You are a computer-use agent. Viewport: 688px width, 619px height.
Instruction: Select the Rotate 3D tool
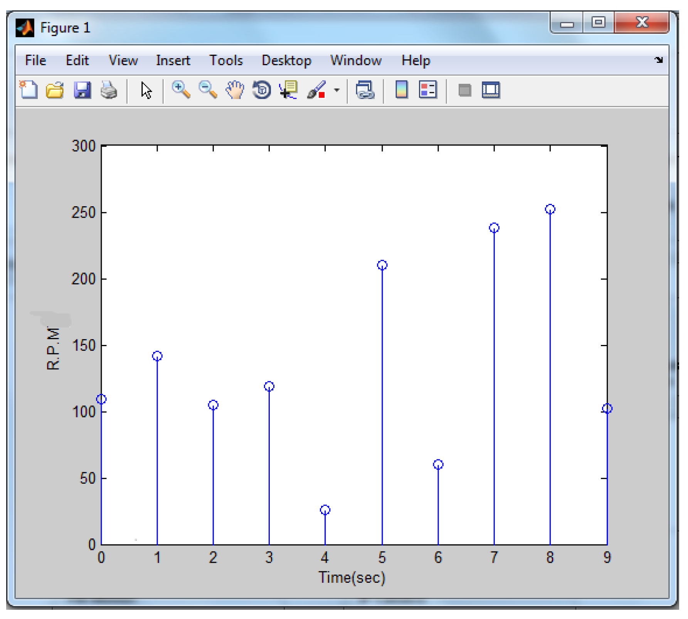(x=262, y=90)
